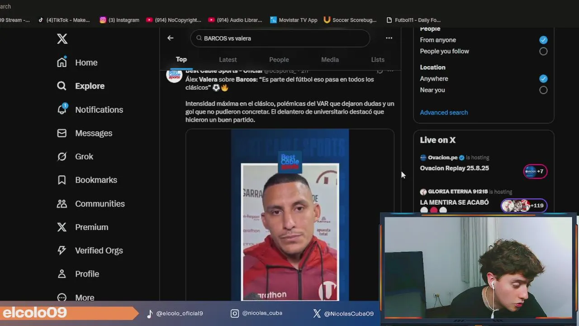This screenshot has height=326, width=579.
Task: Open Futbol11 Daily bookmark
Action: 413,20
